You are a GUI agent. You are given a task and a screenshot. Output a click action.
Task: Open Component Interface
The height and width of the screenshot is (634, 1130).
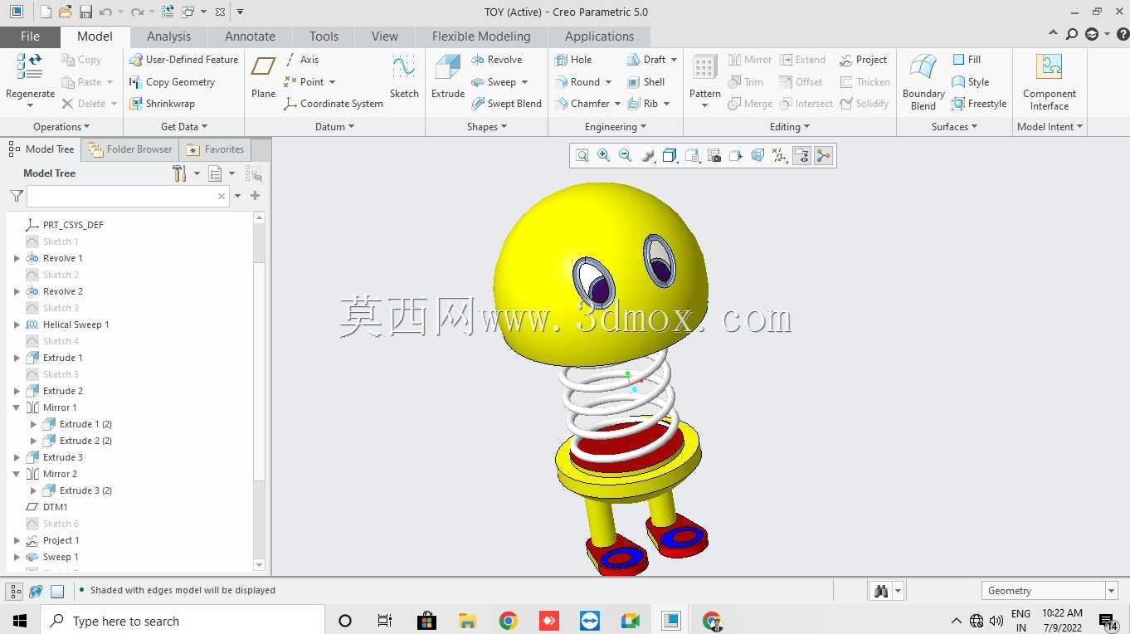point(1050,82)
